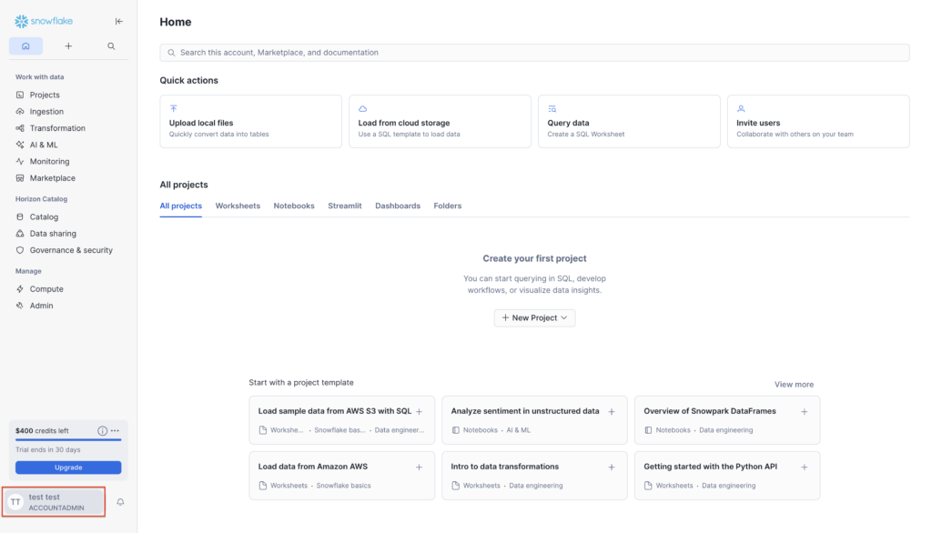Click the Upgrade button
The width and height of the screenshot is (932, 533).
click(68, 468)
